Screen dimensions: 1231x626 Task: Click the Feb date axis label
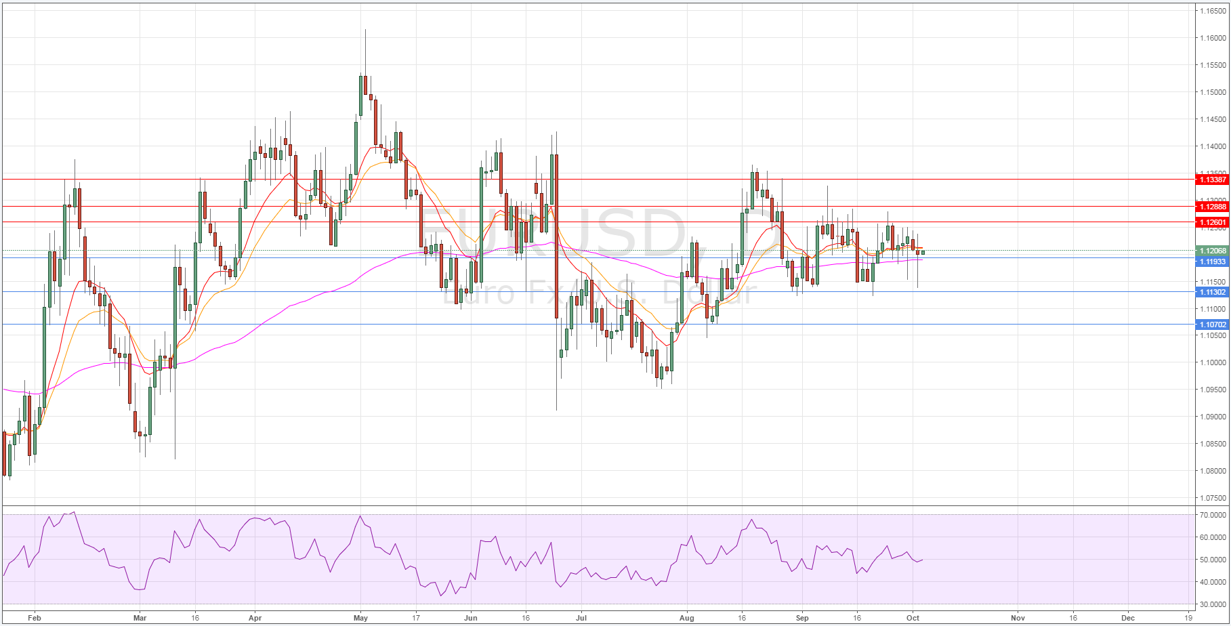35,618
